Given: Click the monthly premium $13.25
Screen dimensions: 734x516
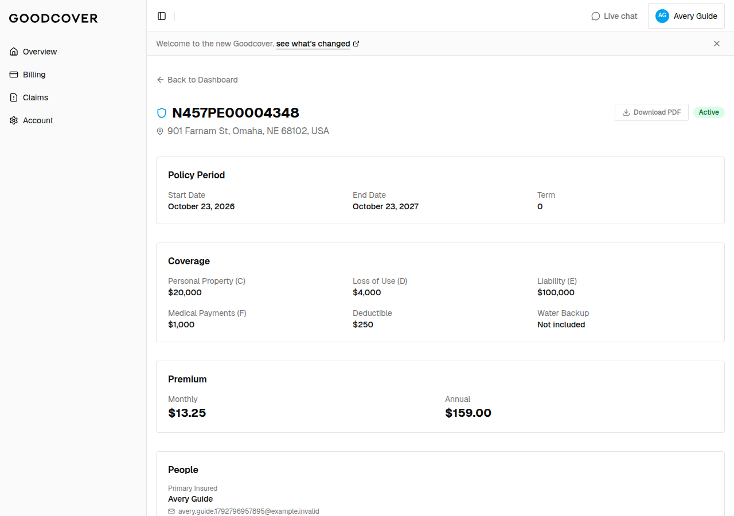Looking at the screenshot, I should 187,413.
